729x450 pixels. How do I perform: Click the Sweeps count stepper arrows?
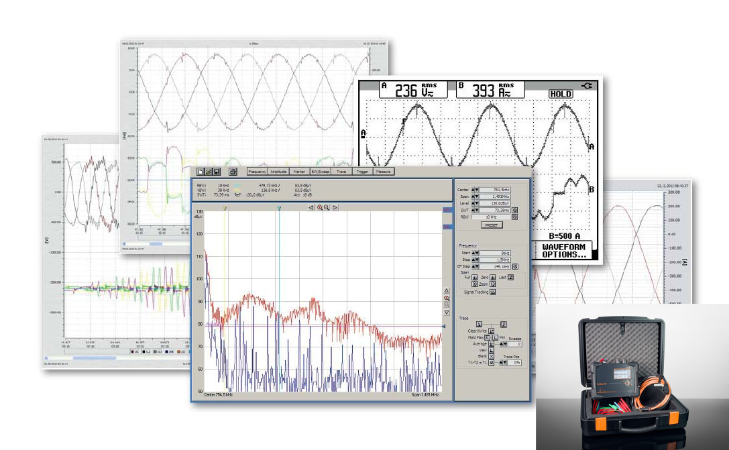(x=502, y=345)
